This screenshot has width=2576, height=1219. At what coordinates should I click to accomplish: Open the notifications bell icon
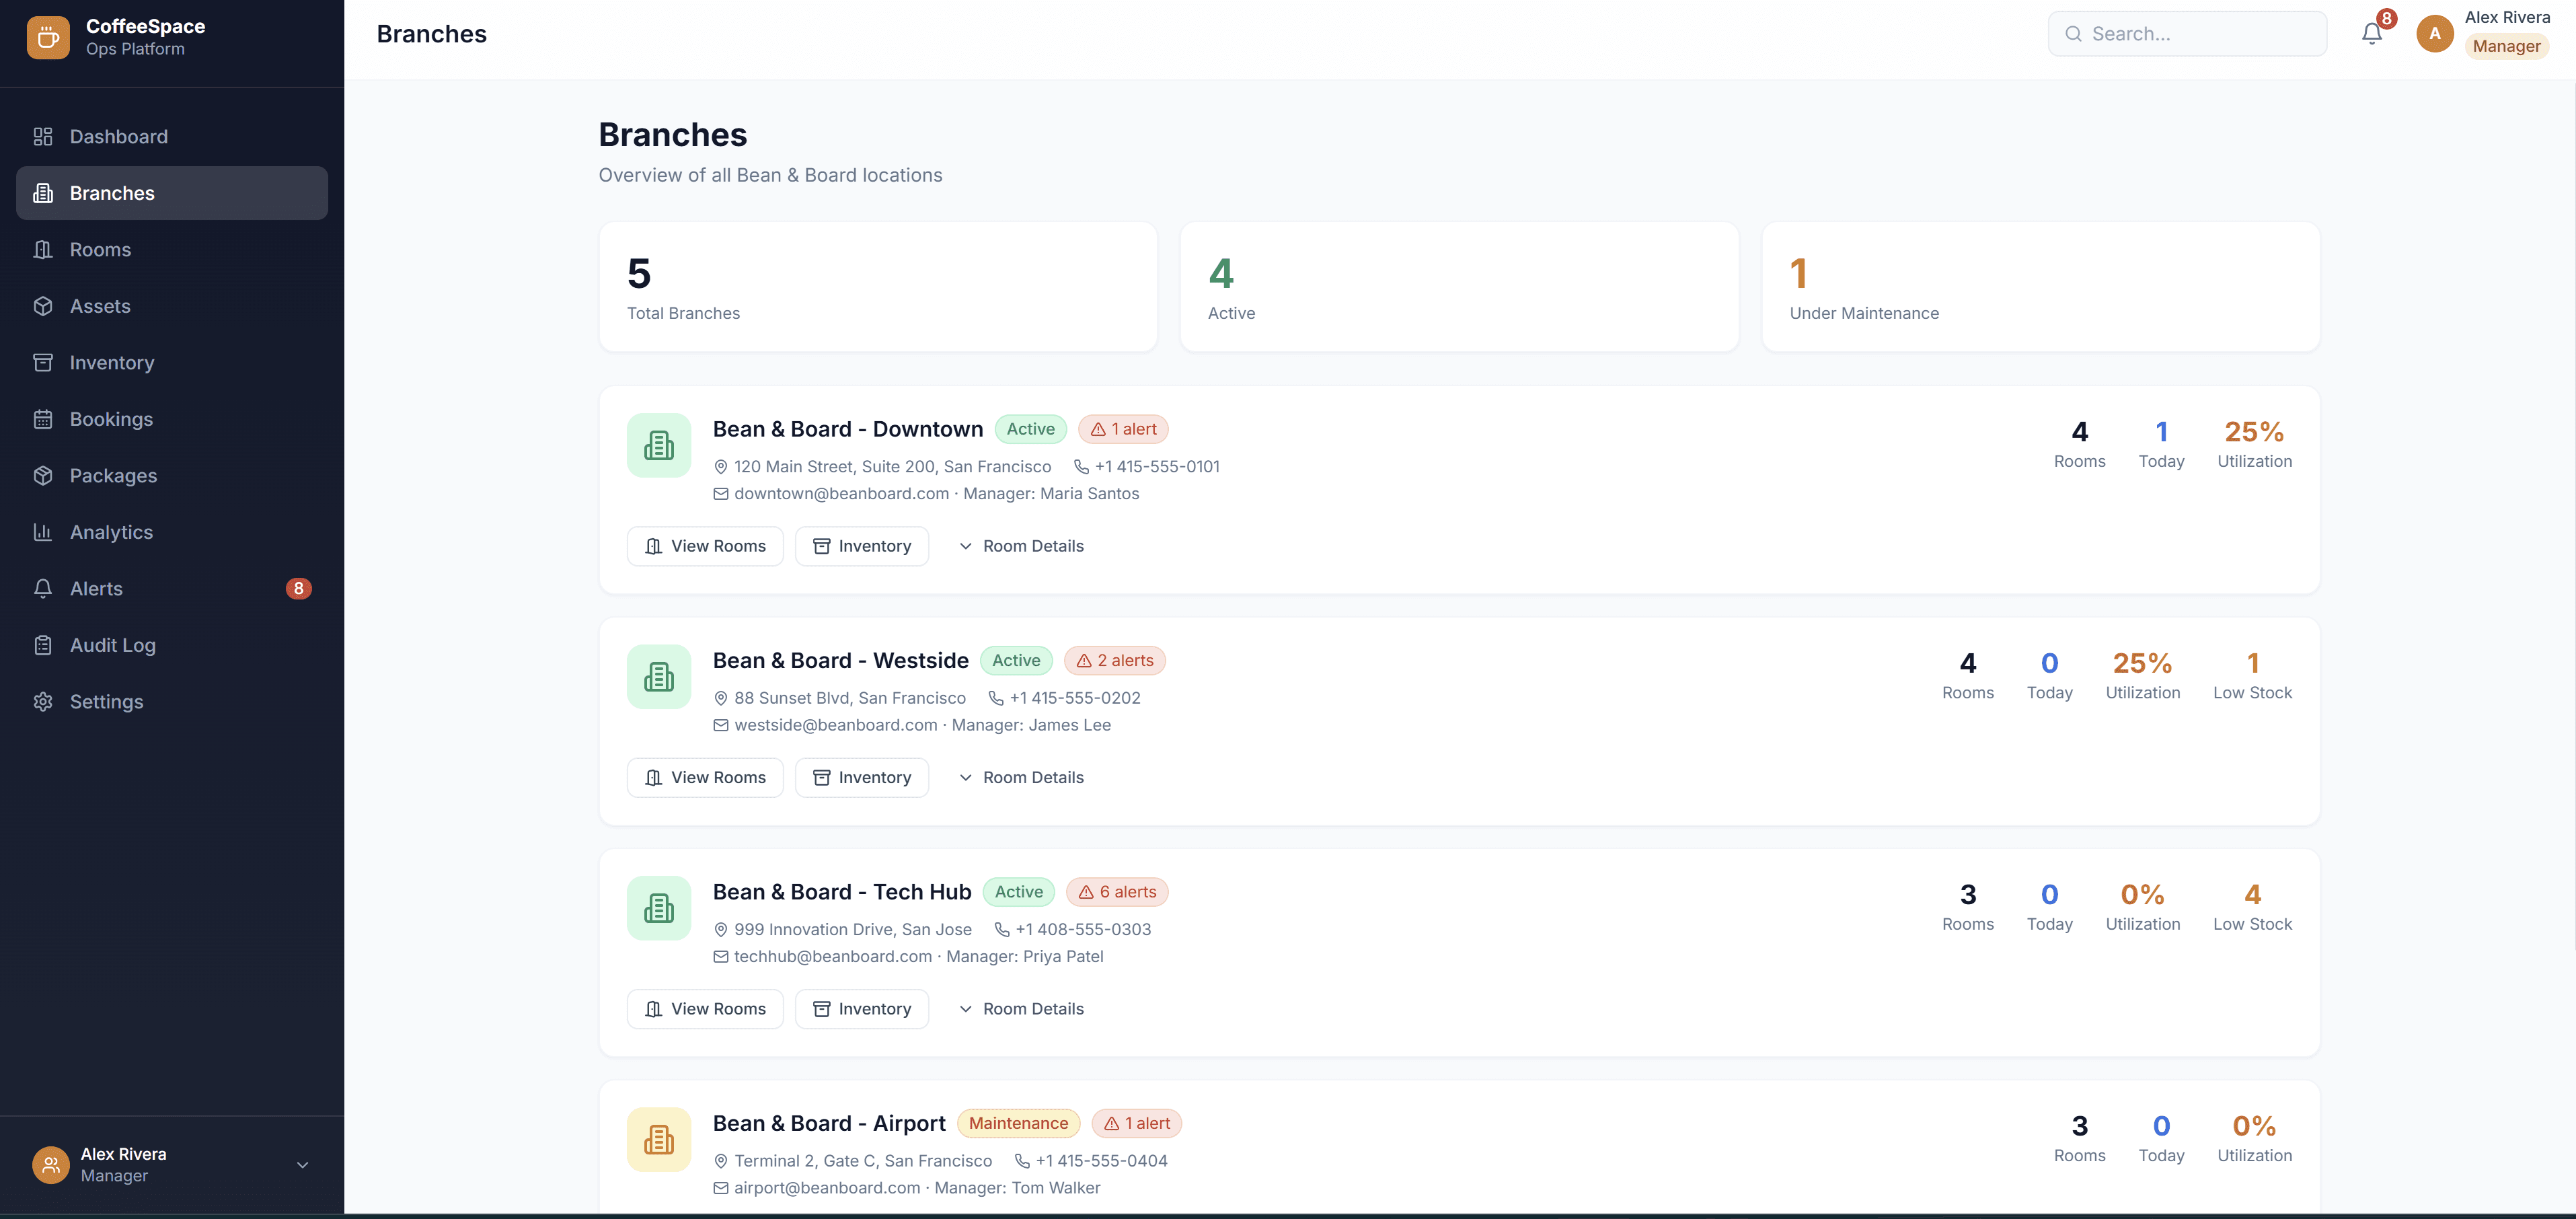tap(2371, 33)
